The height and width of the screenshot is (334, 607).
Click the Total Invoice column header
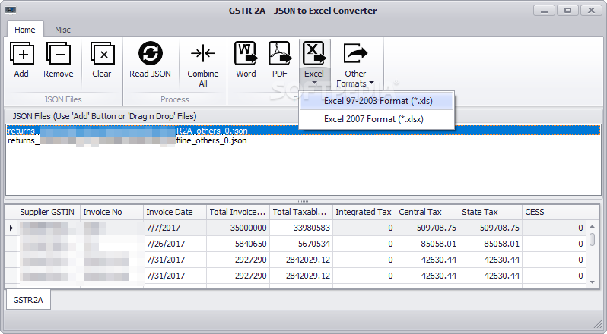click(237, 212)
